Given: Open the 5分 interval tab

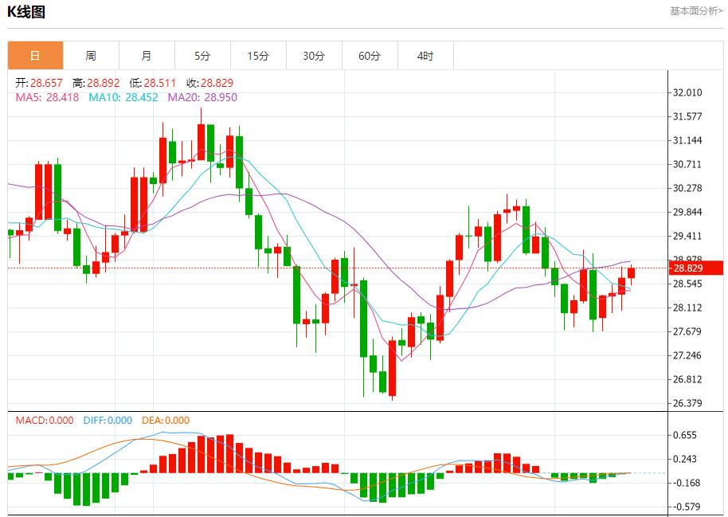Looking at the screenshot, I should 202,56.
